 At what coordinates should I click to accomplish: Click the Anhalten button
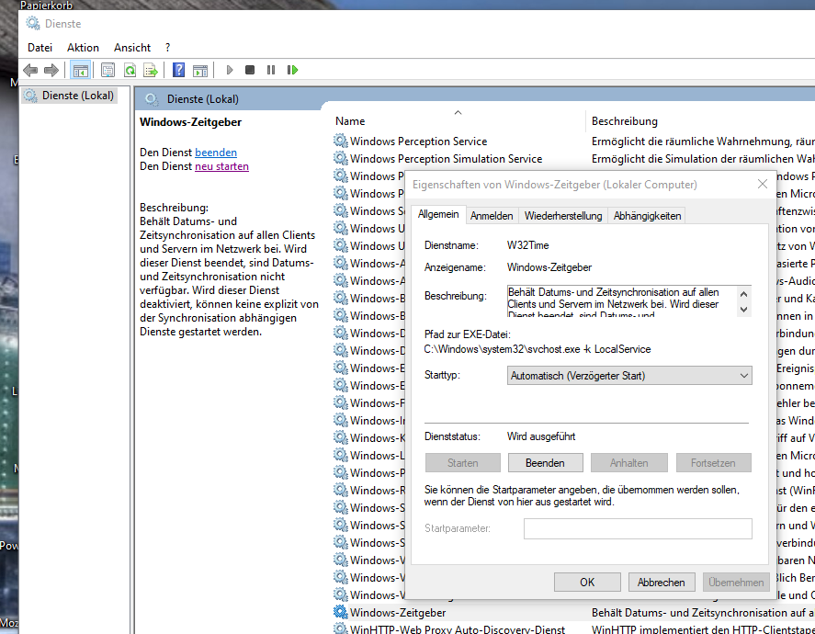[628, 462]
